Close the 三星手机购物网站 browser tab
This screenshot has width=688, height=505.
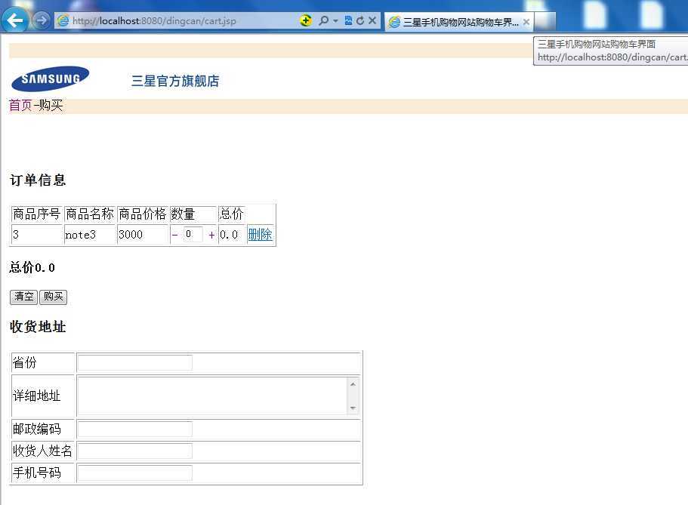[526, 21]
